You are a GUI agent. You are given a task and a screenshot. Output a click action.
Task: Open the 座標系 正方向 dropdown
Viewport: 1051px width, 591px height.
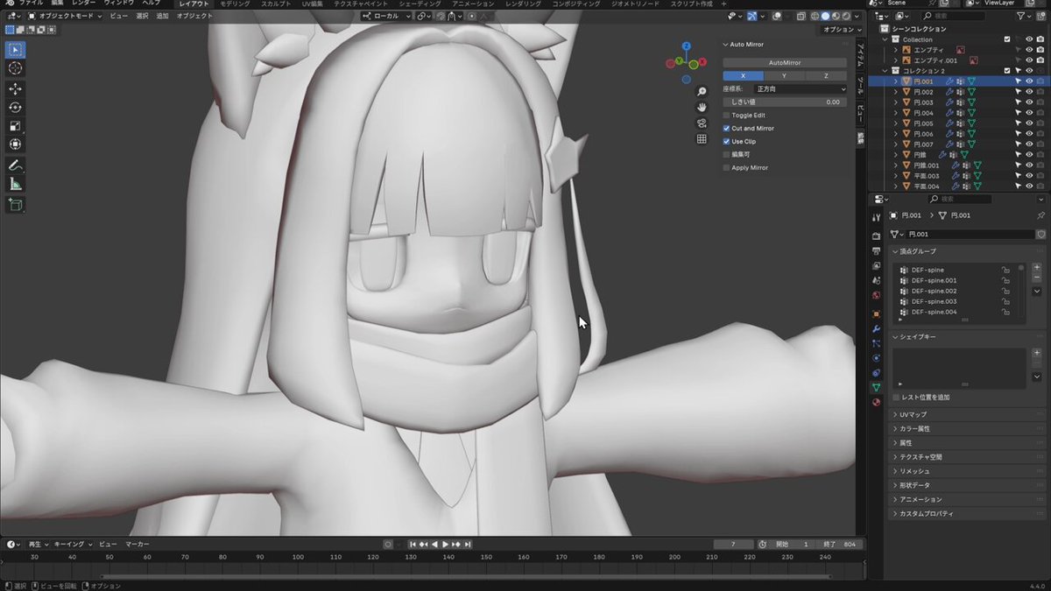pyautogui.click(x=800, y=88)
